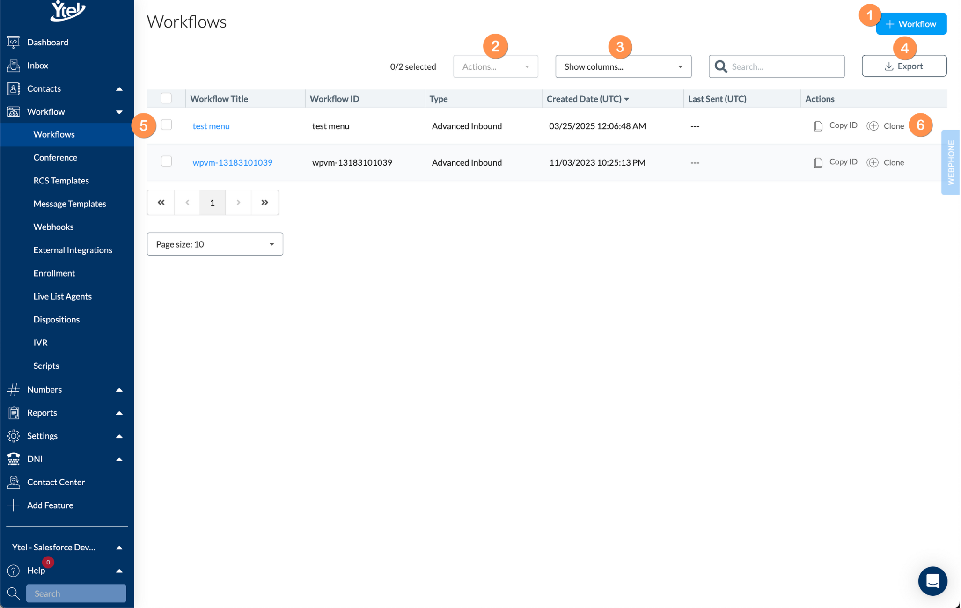961x608 pixels.
Task: Open the wpvm-13183101039 workflow link
Action: [232, 162]
